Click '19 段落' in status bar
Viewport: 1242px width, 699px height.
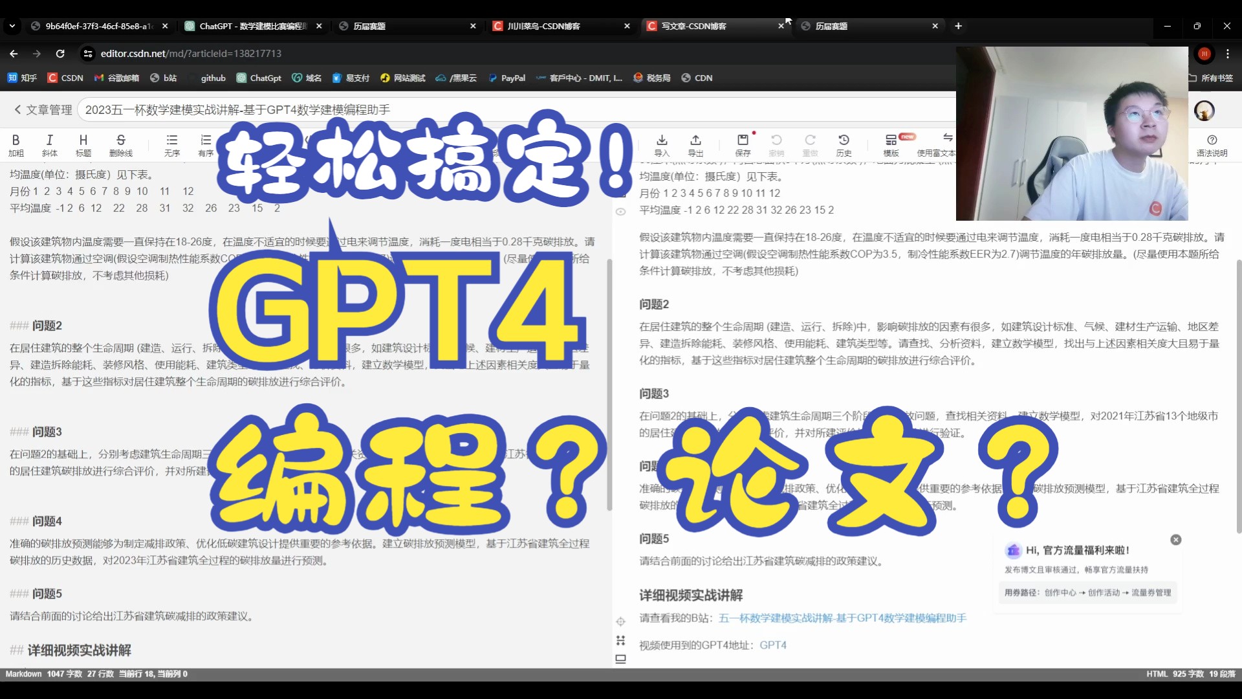click(x=1222, y=674)
